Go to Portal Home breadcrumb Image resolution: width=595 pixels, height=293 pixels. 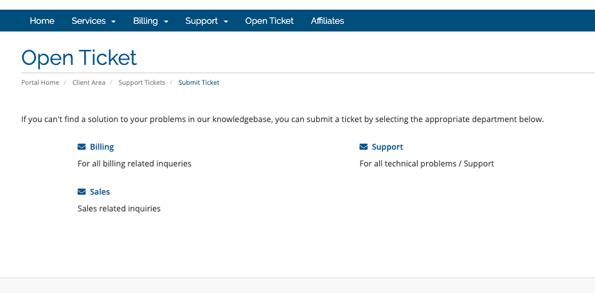(40, 82)
